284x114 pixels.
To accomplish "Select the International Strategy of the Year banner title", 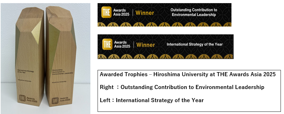I will pos(195,44).
